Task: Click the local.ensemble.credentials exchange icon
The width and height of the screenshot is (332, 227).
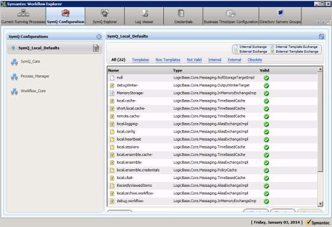Action: pyautogui.click(x=112, y=170)
